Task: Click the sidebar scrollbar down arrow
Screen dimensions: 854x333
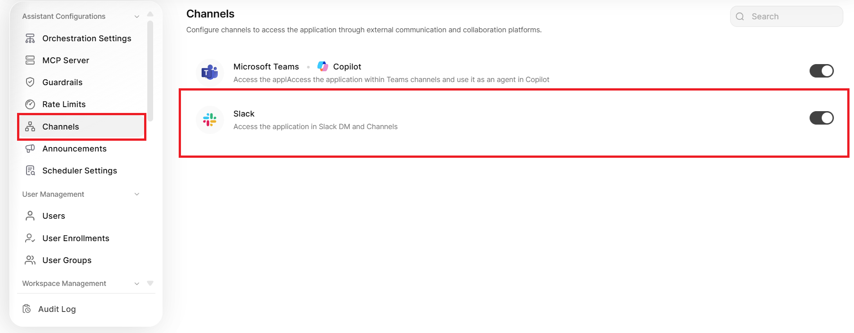Action: (x=150, y=283)
